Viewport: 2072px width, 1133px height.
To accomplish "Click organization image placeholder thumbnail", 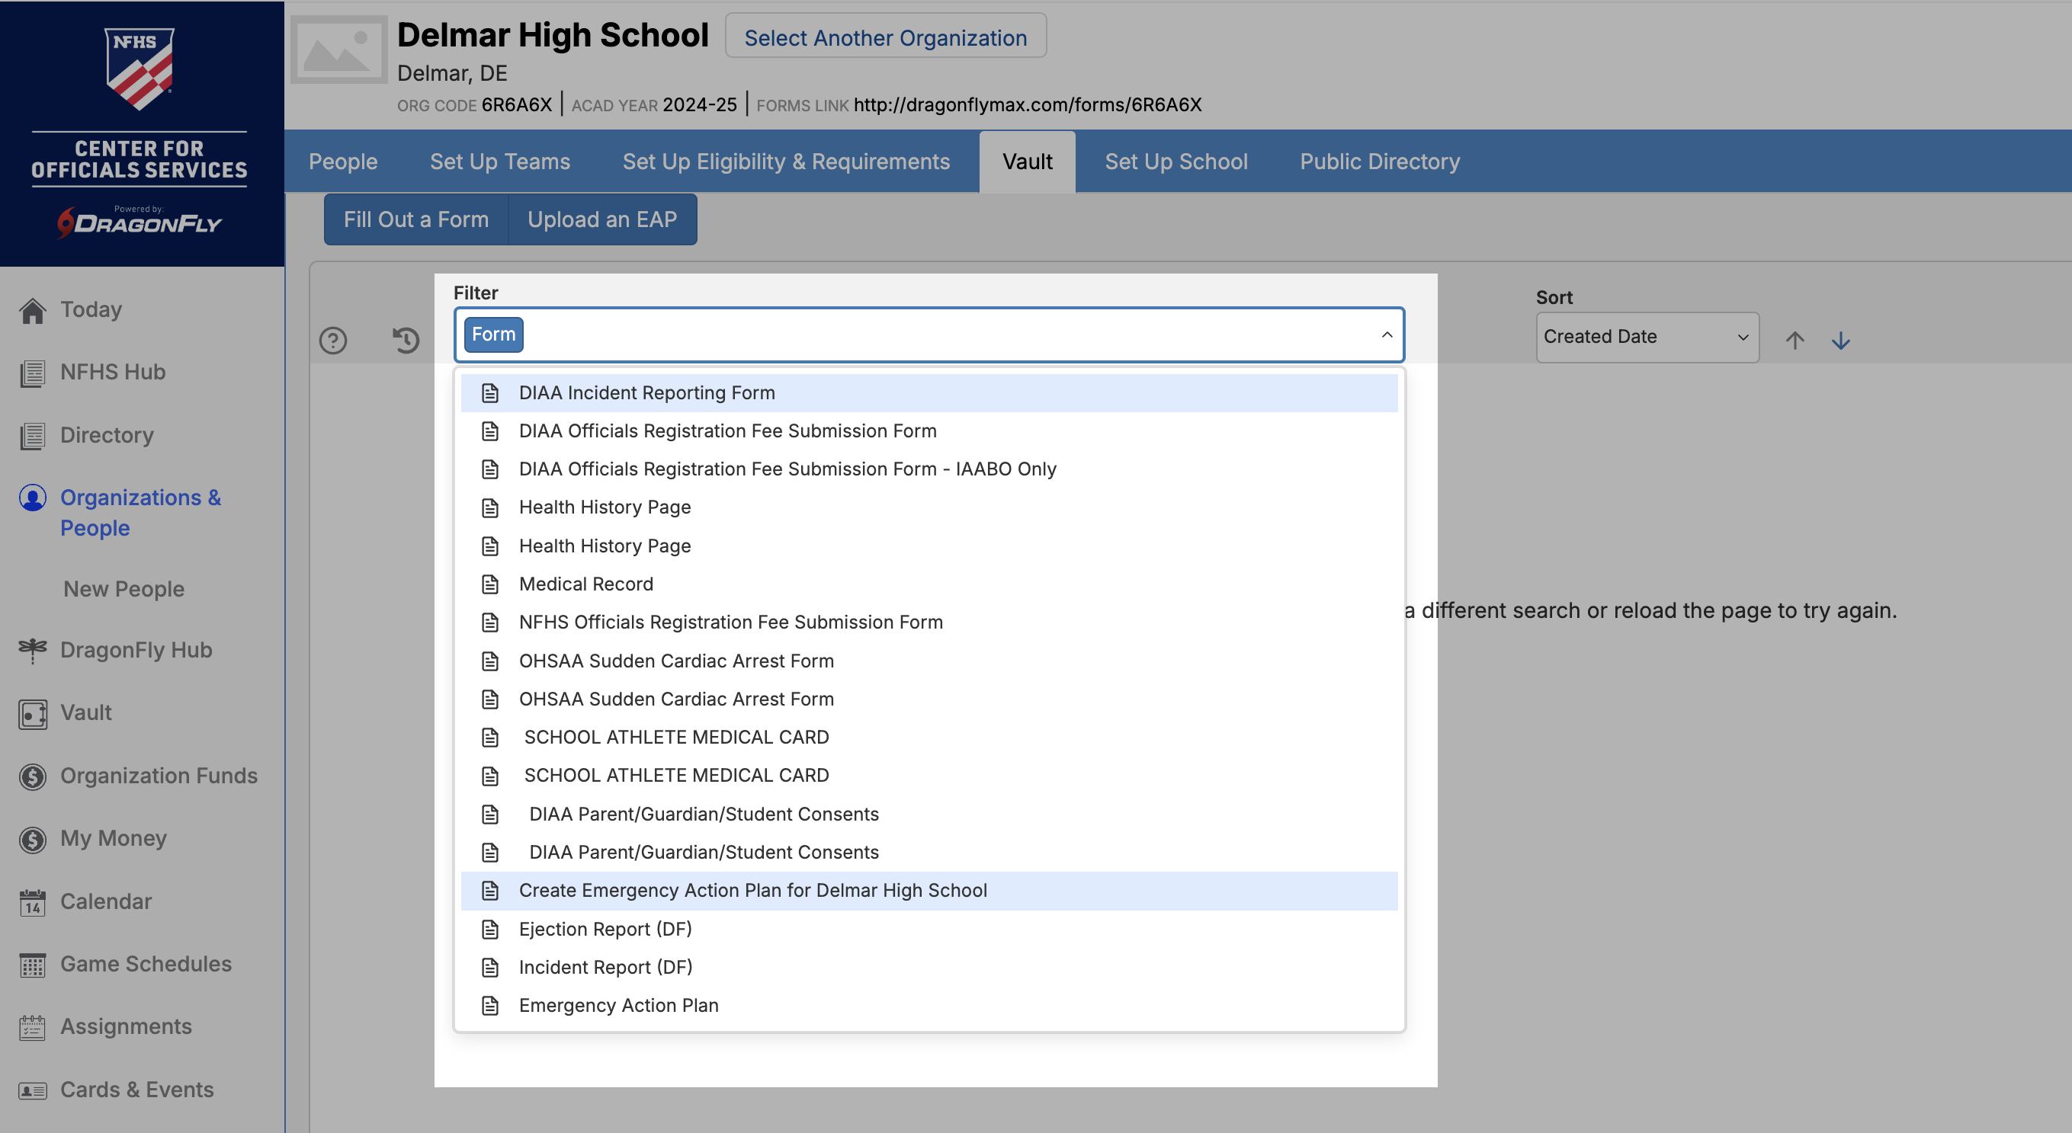I will pos(339,50).
